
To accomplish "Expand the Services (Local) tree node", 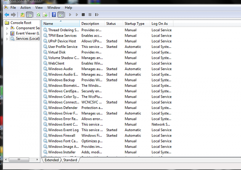I will point(7,39).
